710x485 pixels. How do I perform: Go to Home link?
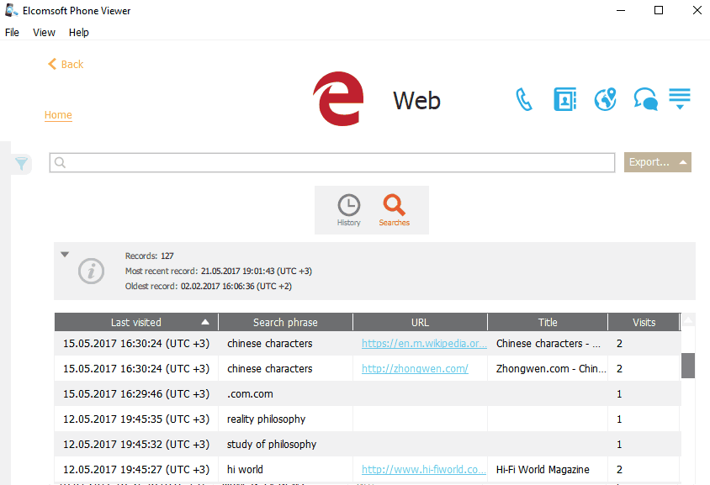tap(58, 115)
